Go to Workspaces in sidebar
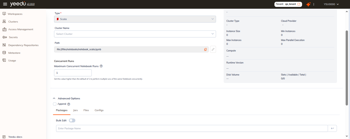Image resolution: width=350 pixels, height=139 pixels. 15,14
